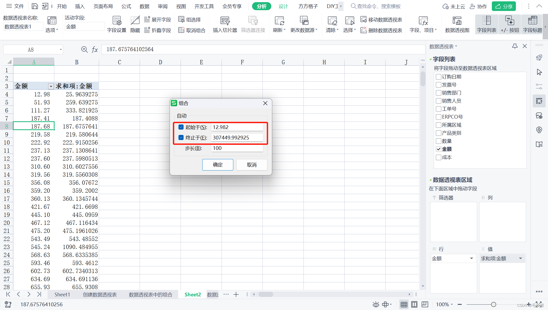Click the rocket icon in right sidebar
This screenshot has width=548, height=310.
pyautogui.click(x=539, y=58)
